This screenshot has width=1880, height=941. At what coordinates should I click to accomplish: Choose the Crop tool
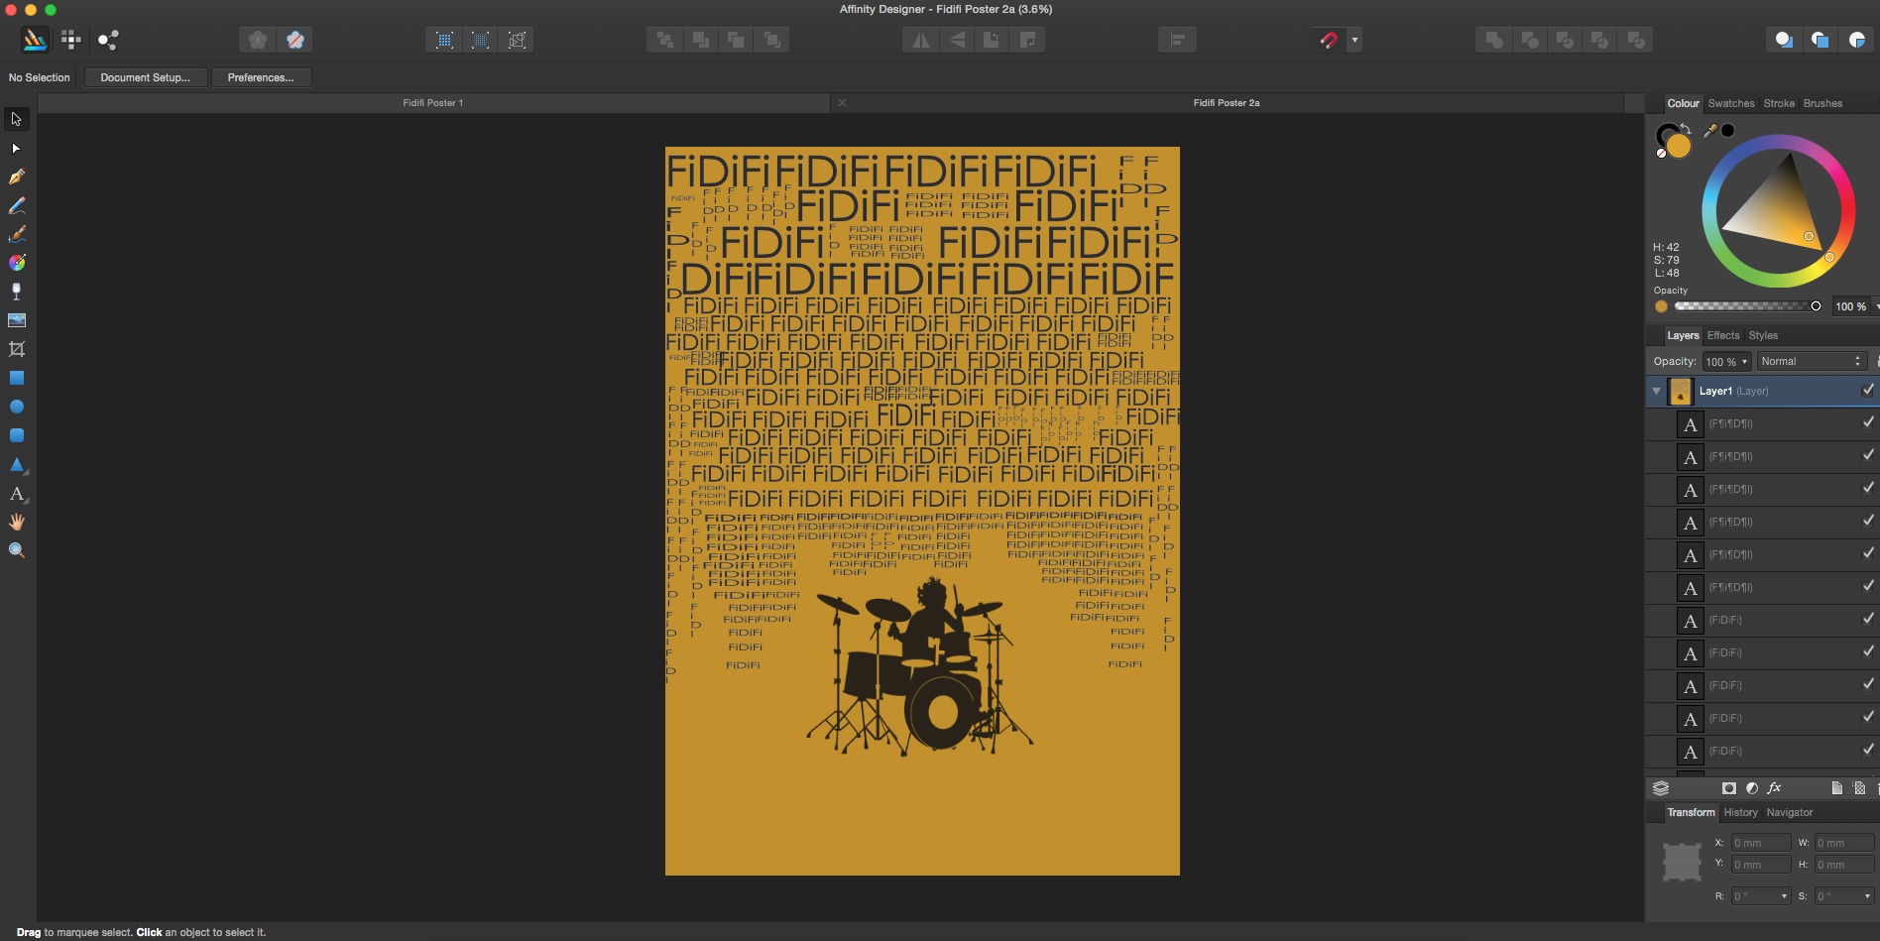pos(17,349)
